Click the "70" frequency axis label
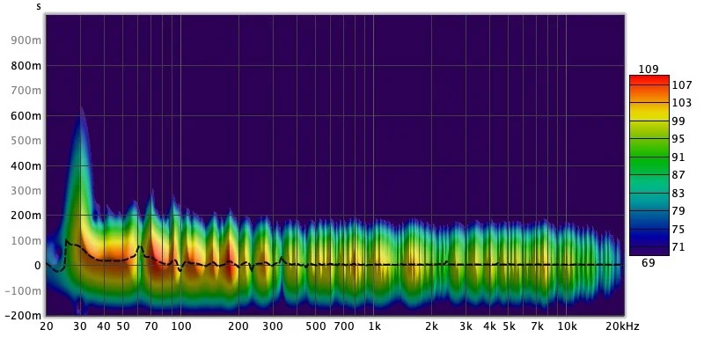The height and width of the screenshot is (337, 704). click(151, 326)
